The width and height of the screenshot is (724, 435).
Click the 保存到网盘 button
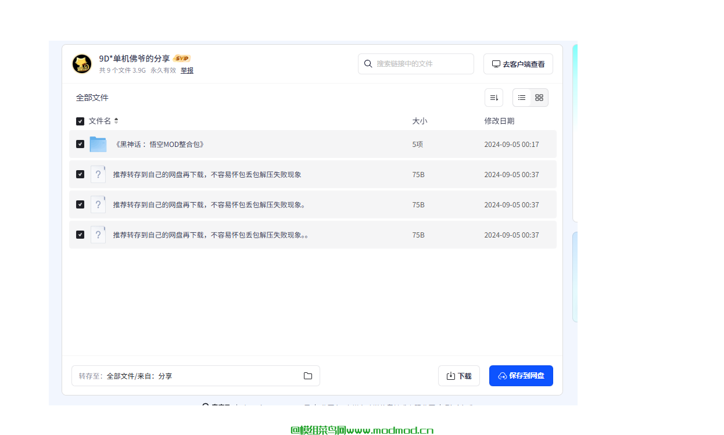click(521, 376)
